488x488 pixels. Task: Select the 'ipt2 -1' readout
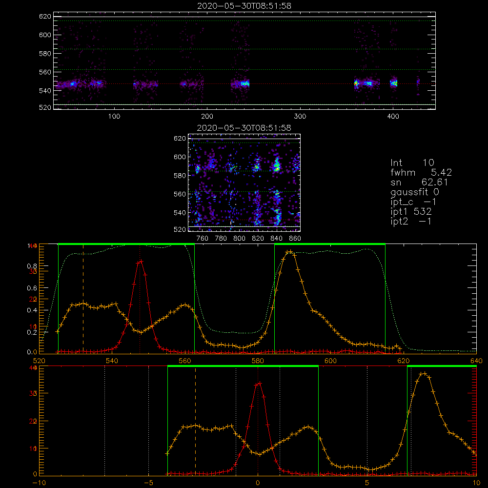pyautogui.click(x=411, y=221)
